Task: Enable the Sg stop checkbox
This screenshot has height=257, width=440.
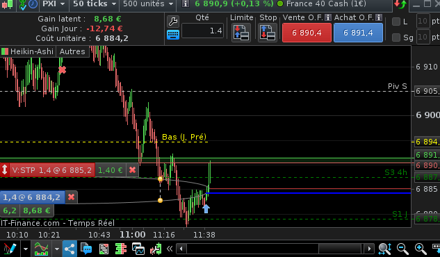Action: [x=396, y=38]
